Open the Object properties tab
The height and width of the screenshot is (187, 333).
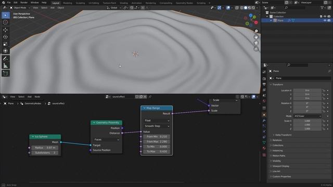pyautogui.click(x=264, y=115)
